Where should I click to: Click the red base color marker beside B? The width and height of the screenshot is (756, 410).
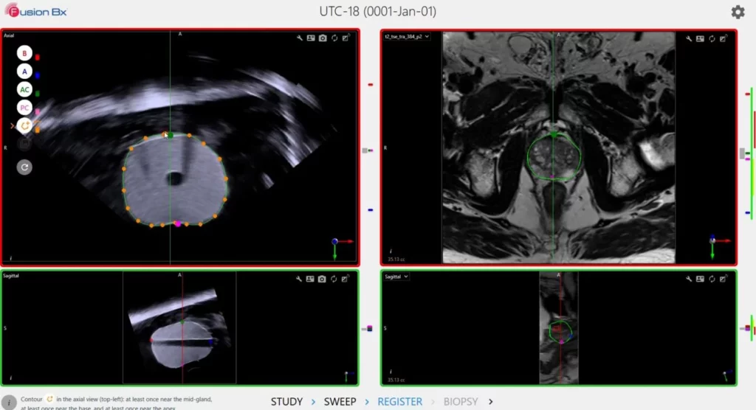[x=38, y=58]
